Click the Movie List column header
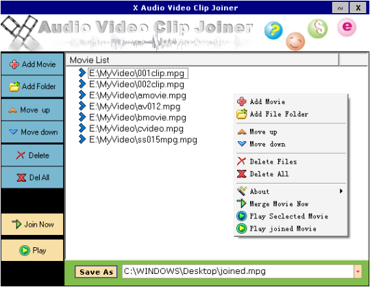The image size is (370, 287). 202,60
